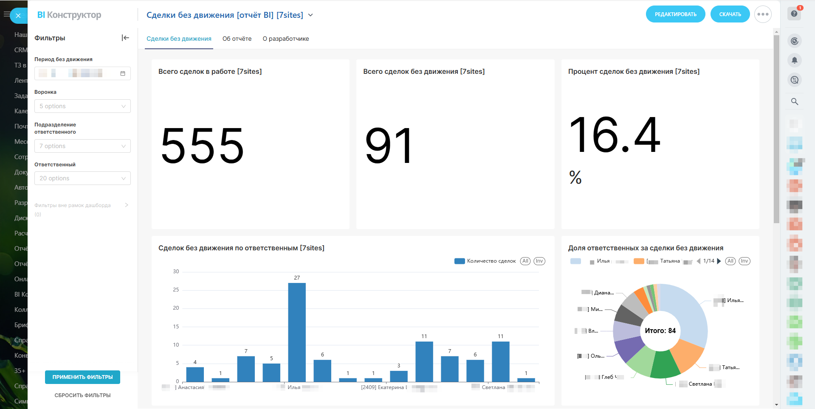This screenshot has height=409, width=815.
Task: Close the slider with X button
Action: tap(18, 16)
